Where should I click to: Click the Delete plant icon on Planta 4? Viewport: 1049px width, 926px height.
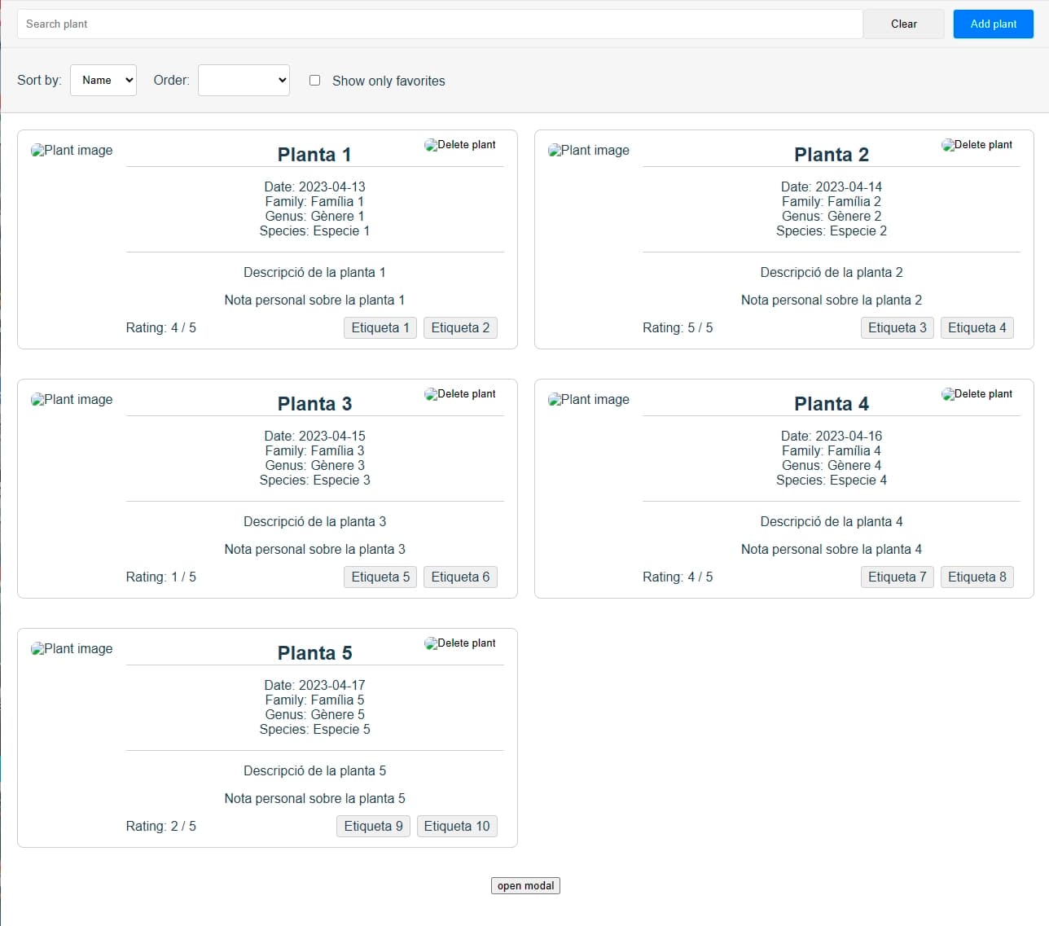tap(977, 394)
